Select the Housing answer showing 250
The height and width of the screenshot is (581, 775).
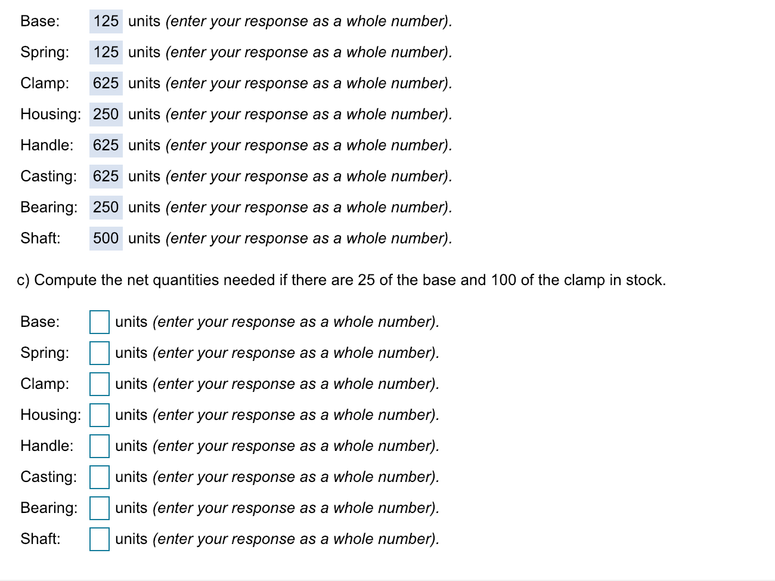click(x=105, y=114)
